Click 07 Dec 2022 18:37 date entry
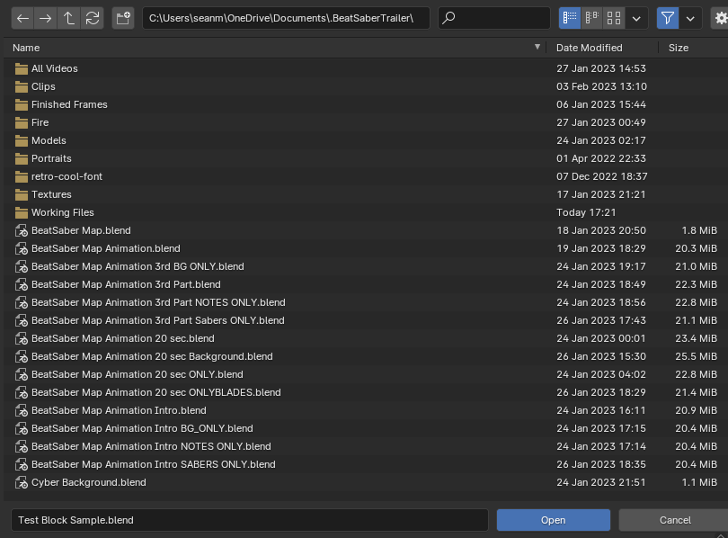Image resolution: width=728 pixels, height=538 pixels. click(601, 176)
